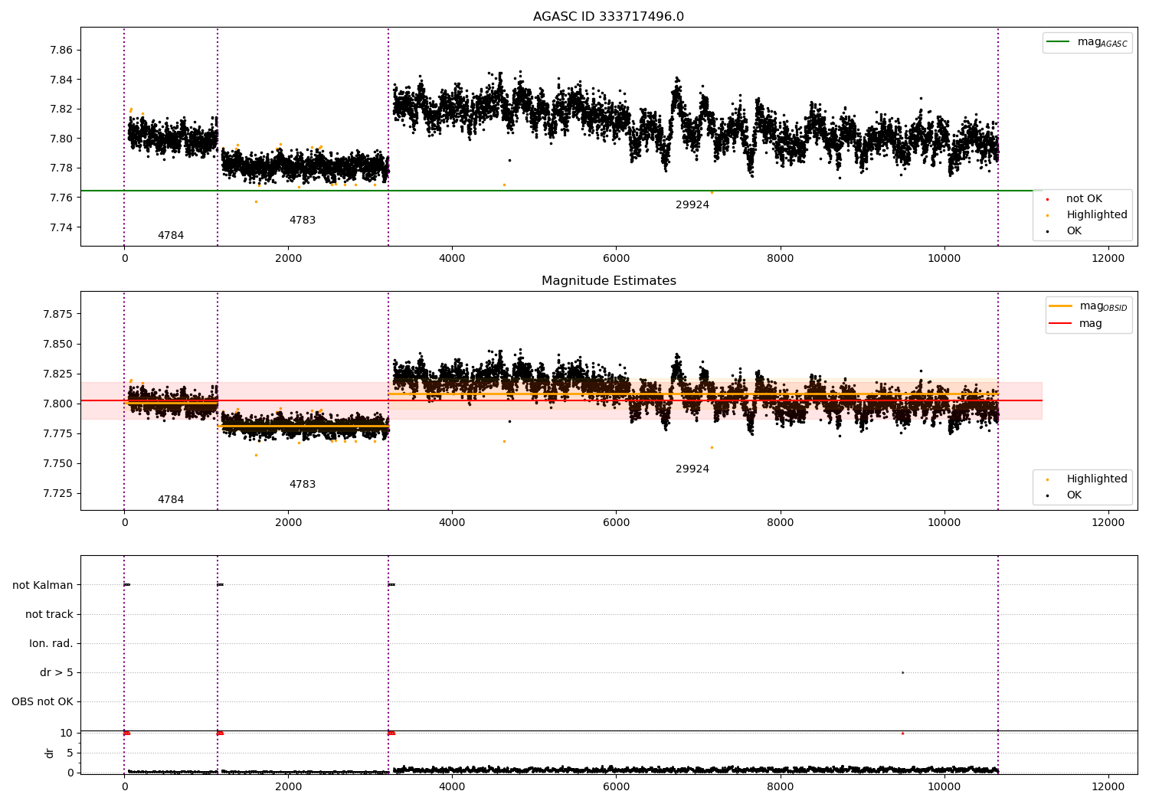Click the 7.76 y-axis tick label

click(61, 198)
